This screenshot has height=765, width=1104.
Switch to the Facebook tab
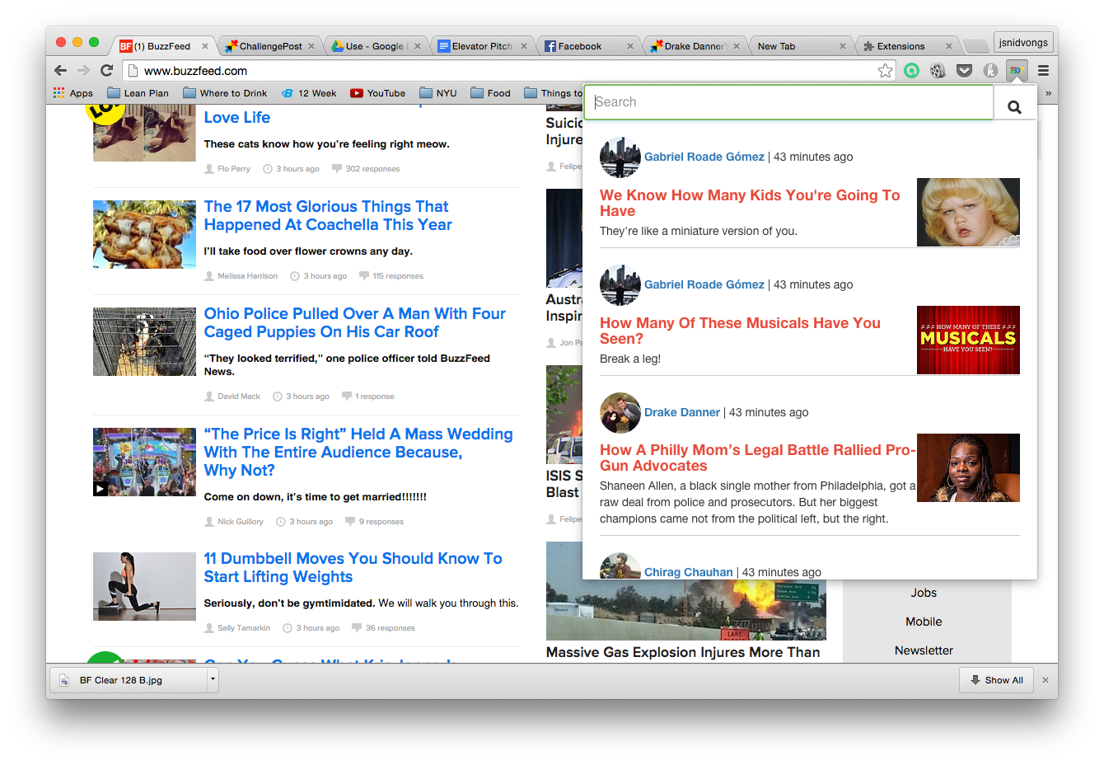(x=589, y=46)
